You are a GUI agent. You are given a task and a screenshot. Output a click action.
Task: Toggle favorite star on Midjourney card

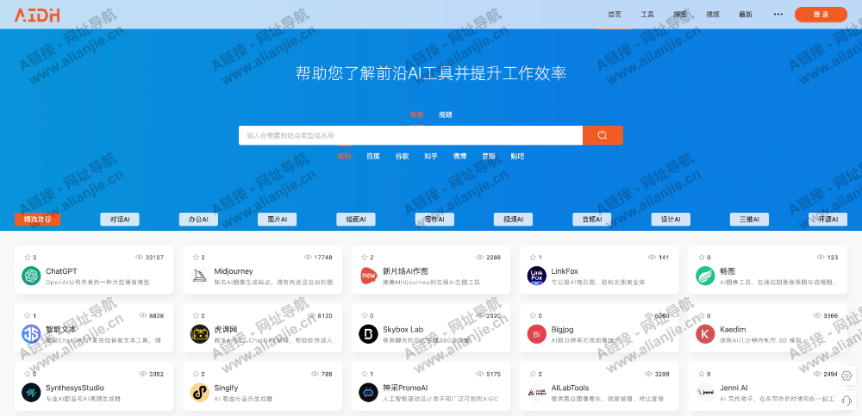(196, 258)
